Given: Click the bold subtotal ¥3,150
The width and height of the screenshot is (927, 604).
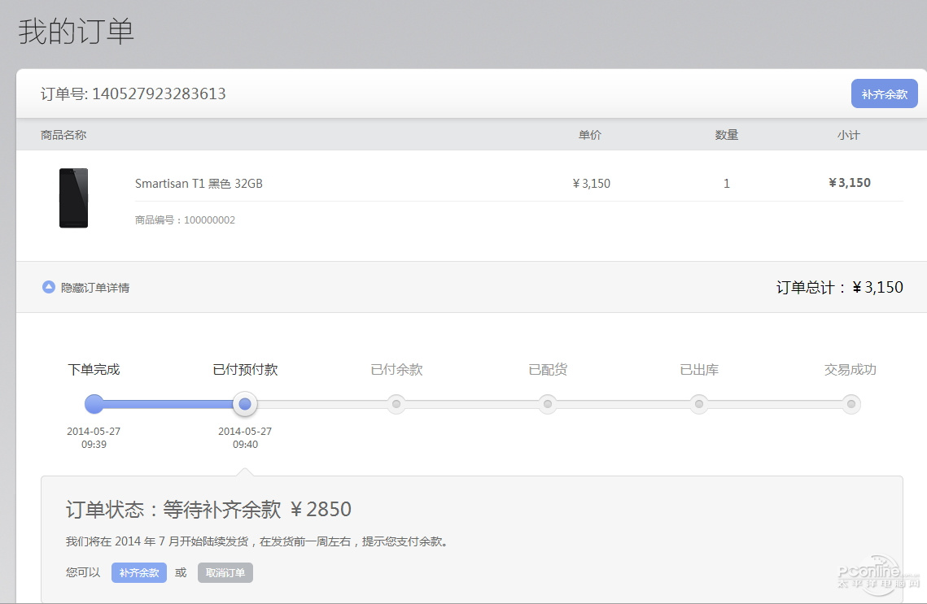Looking at the screenshot, I should [850, 183].
